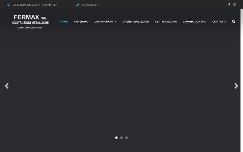The width and height of the screenshot is (243, 152).
Task: Open the Opere Realizzate page
Action: (136, 22)
